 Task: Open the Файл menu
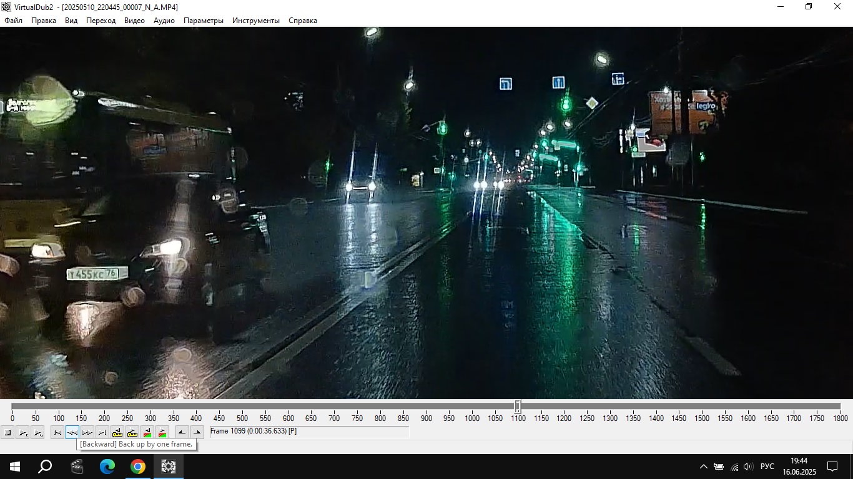(13, 21)
